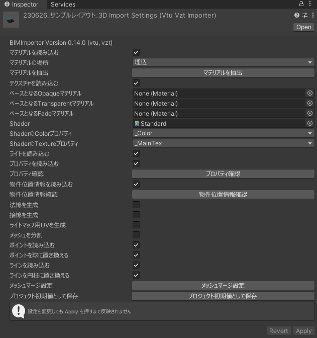317x338 pixels.
Task: Open the マテリアルの場所 dropdown showing 埋込
Action: click(x=223, y=62)
